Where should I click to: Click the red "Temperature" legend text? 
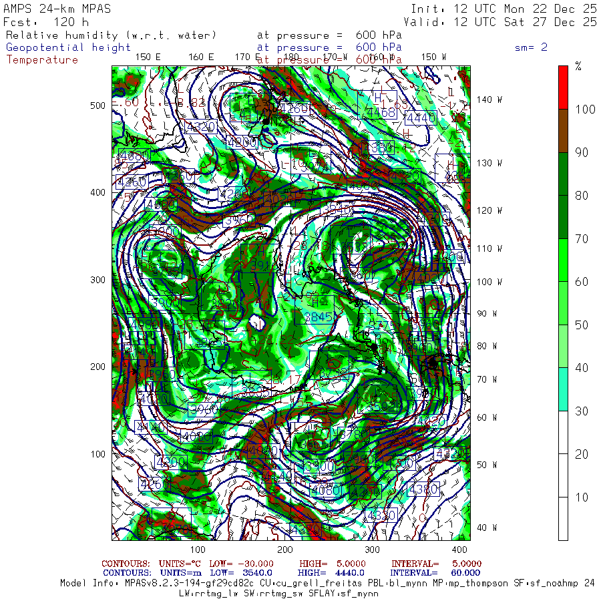(x=42, y=59)
